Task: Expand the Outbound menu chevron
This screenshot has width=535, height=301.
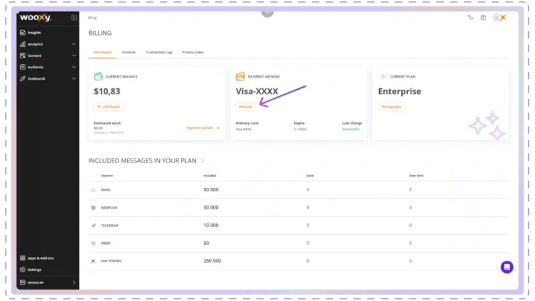Action: pos(74,78)
